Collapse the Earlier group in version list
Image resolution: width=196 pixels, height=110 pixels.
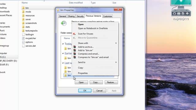click(63, 53)
